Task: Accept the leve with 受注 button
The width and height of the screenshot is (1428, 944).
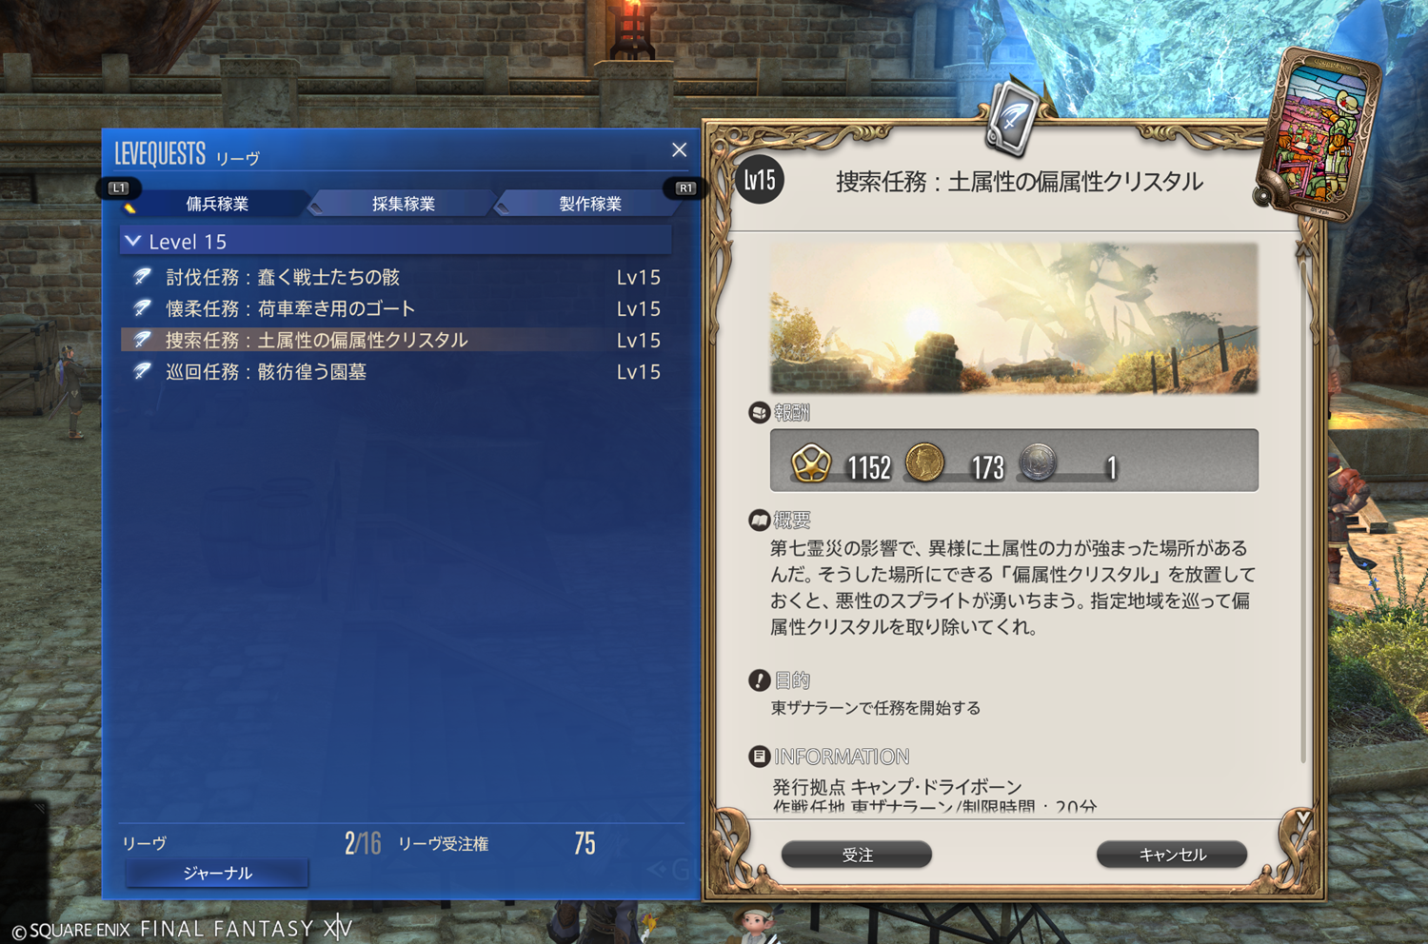Action: pos(857,855)
